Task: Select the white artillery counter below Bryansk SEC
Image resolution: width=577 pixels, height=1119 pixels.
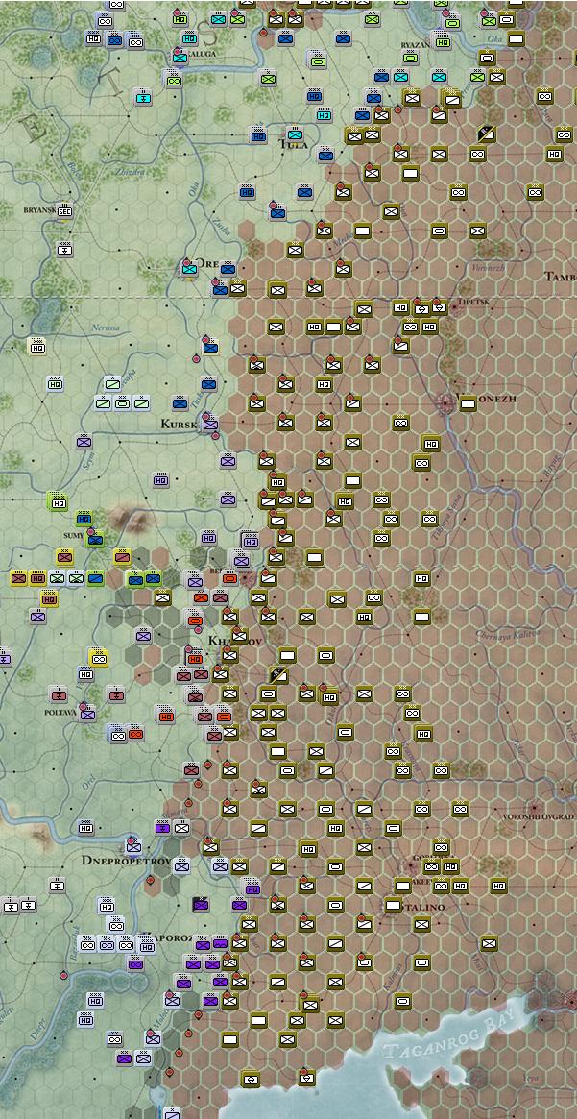Action: tap(65, 249)
